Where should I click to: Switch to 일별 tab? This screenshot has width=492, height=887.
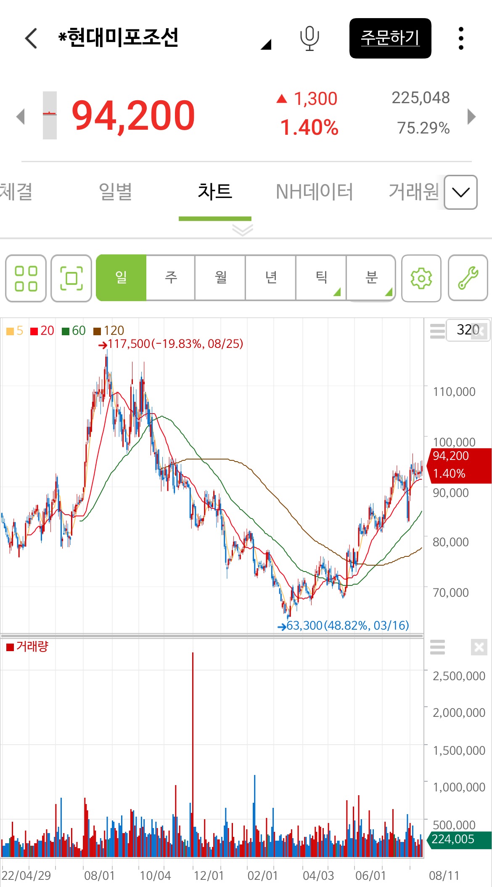pyautogui.click(x=115, y=192)
